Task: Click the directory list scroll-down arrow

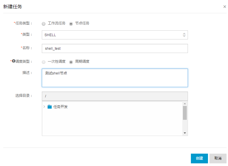Action: (x=185, y=133)
